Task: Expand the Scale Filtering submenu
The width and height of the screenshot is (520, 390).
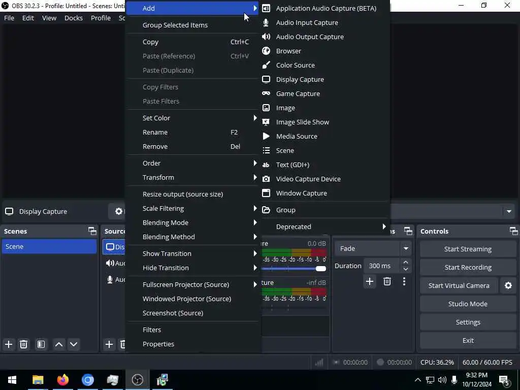Action: pos(193,209)
